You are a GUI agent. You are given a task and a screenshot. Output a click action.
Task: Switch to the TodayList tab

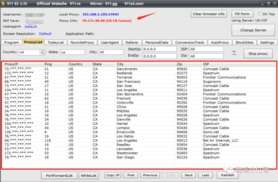tap(56, 42)
